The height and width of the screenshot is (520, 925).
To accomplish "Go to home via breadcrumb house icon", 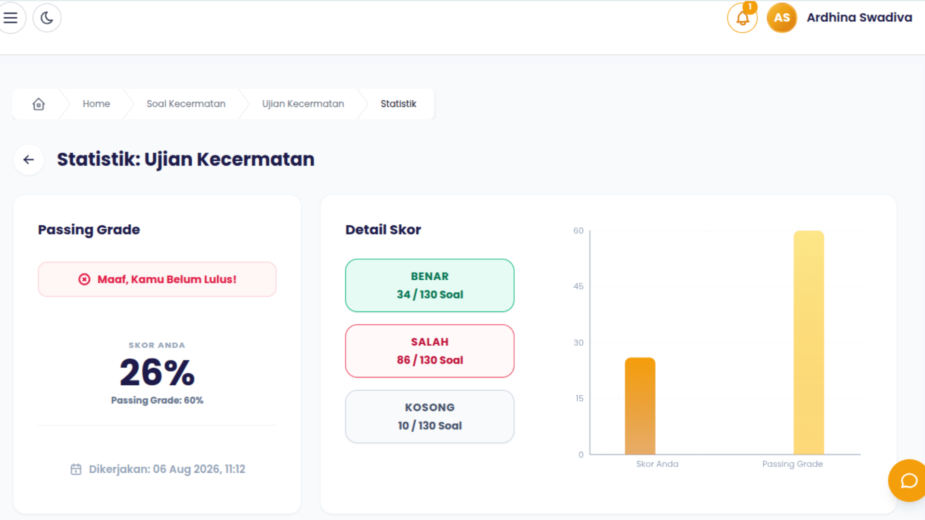I will [39, 104].
